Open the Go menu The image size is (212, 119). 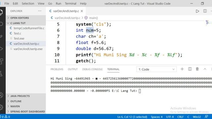click(50, 4)
